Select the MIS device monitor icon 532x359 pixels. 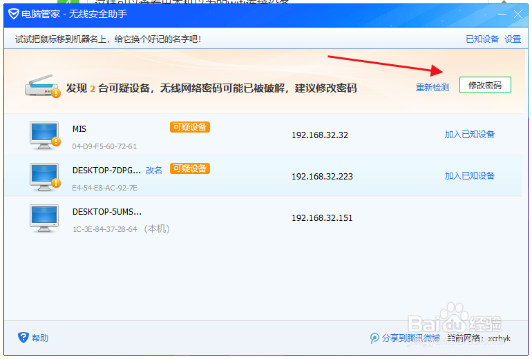coord(45,135)
